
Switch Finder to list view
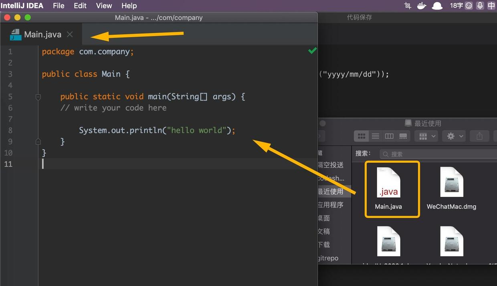pyautogui.click(x=375, y=136)
